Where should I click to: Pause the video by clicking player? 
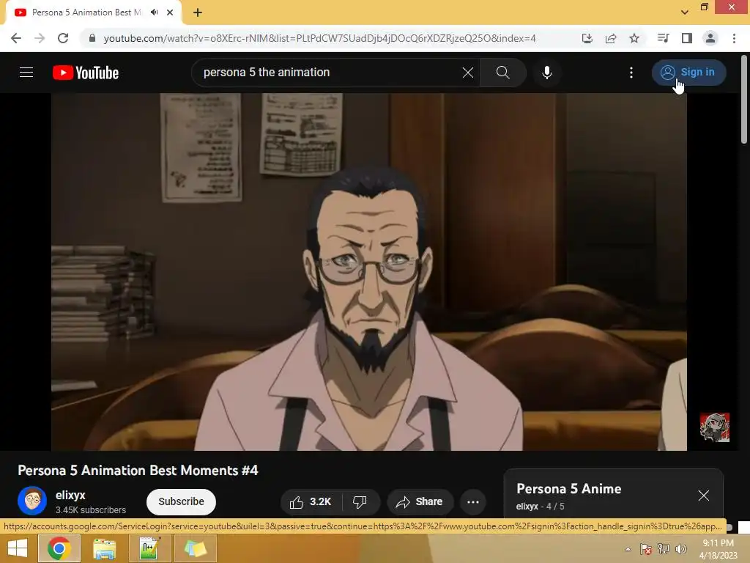[369, 271]
